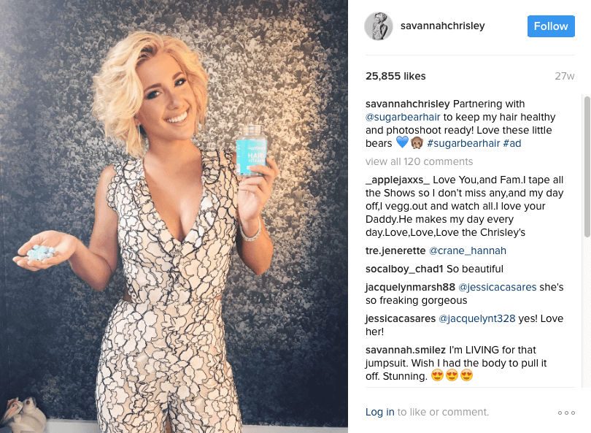Click the Follow button
Viewport: 591px width, 433px height.
pyautogui.click(x=551, y=26)
